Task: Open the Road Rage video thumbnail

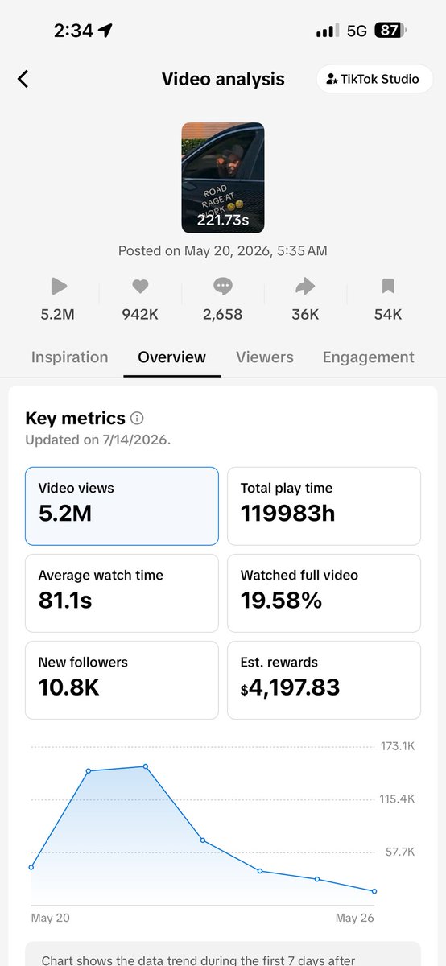Action: (x=223, y=178)
